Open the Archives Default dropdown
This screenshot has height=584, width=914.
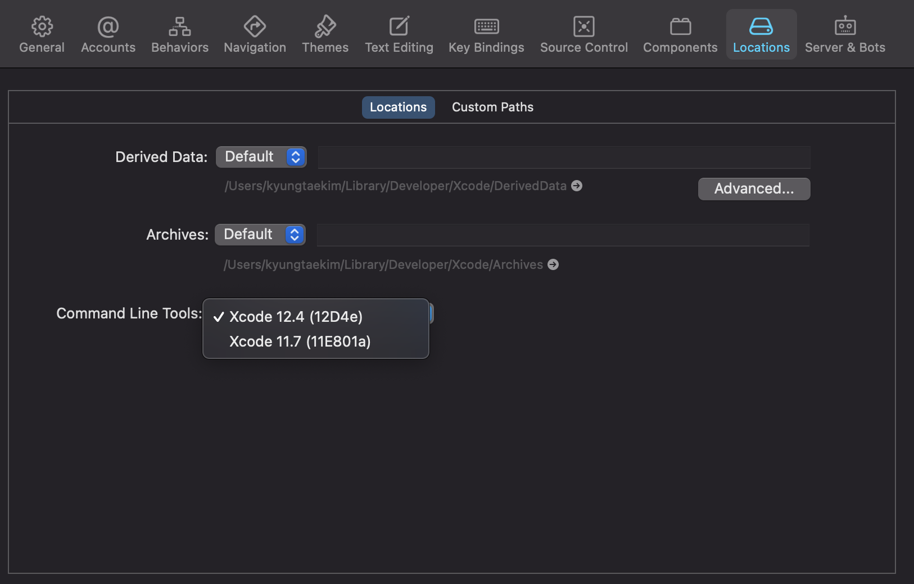(x=260, y=235)
